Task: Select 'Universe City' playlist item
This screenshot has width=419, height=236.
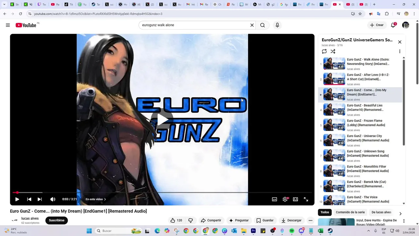Action: pos(360,140)
